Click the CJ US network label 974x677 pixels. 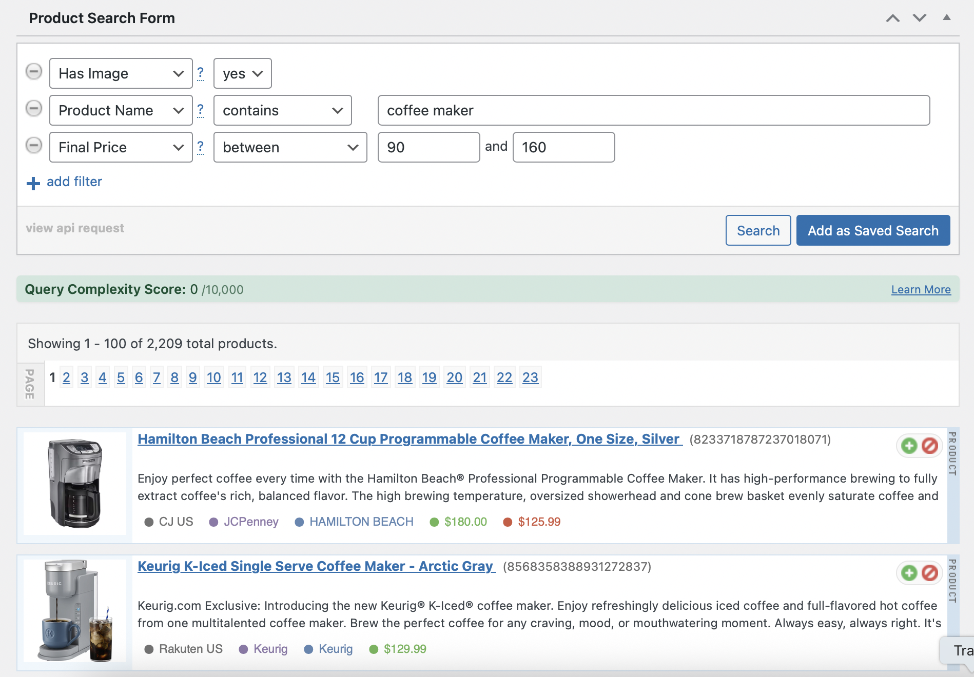(176, 522)
